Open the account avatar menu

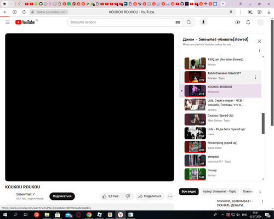260,22
